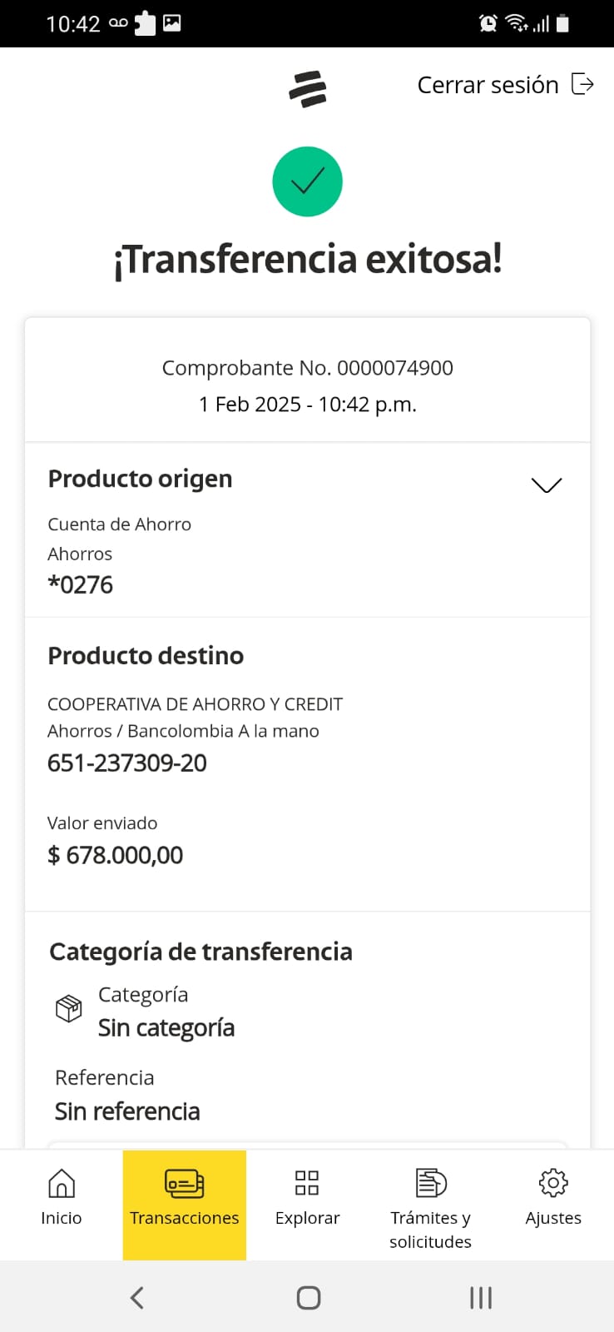Tap the Trámites y solicitudes document icon

(430, 1183)
